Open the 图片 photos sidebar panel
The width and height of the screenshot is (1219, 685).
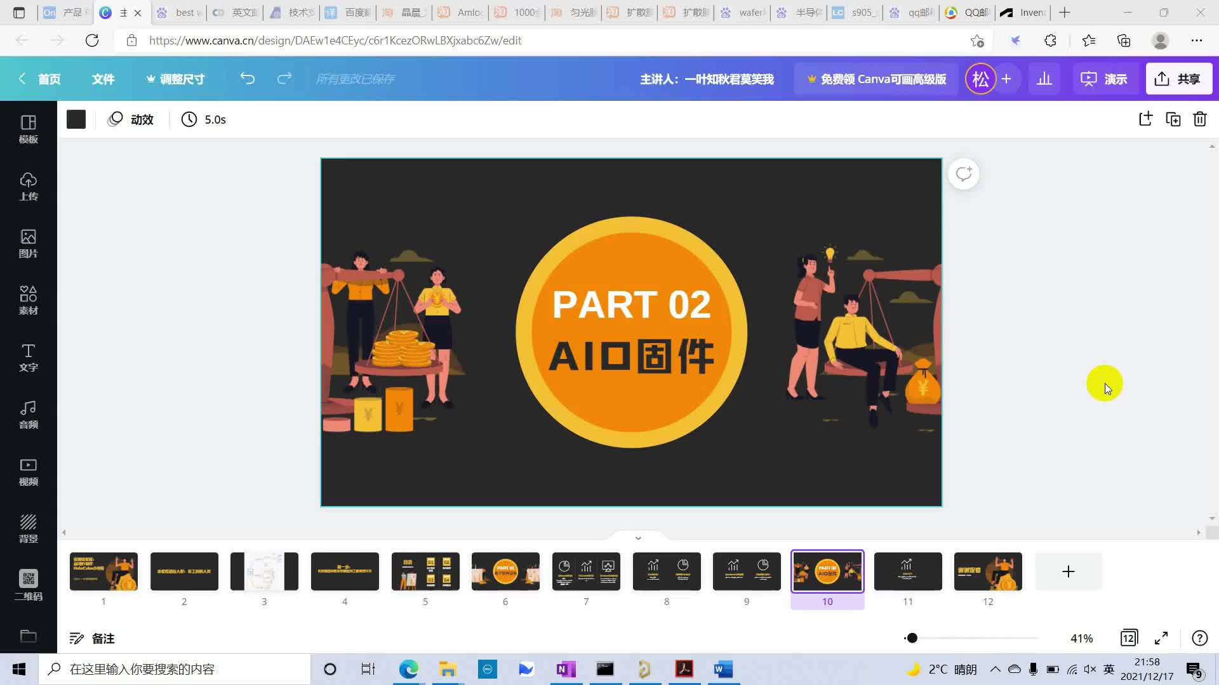click(28, 244)
